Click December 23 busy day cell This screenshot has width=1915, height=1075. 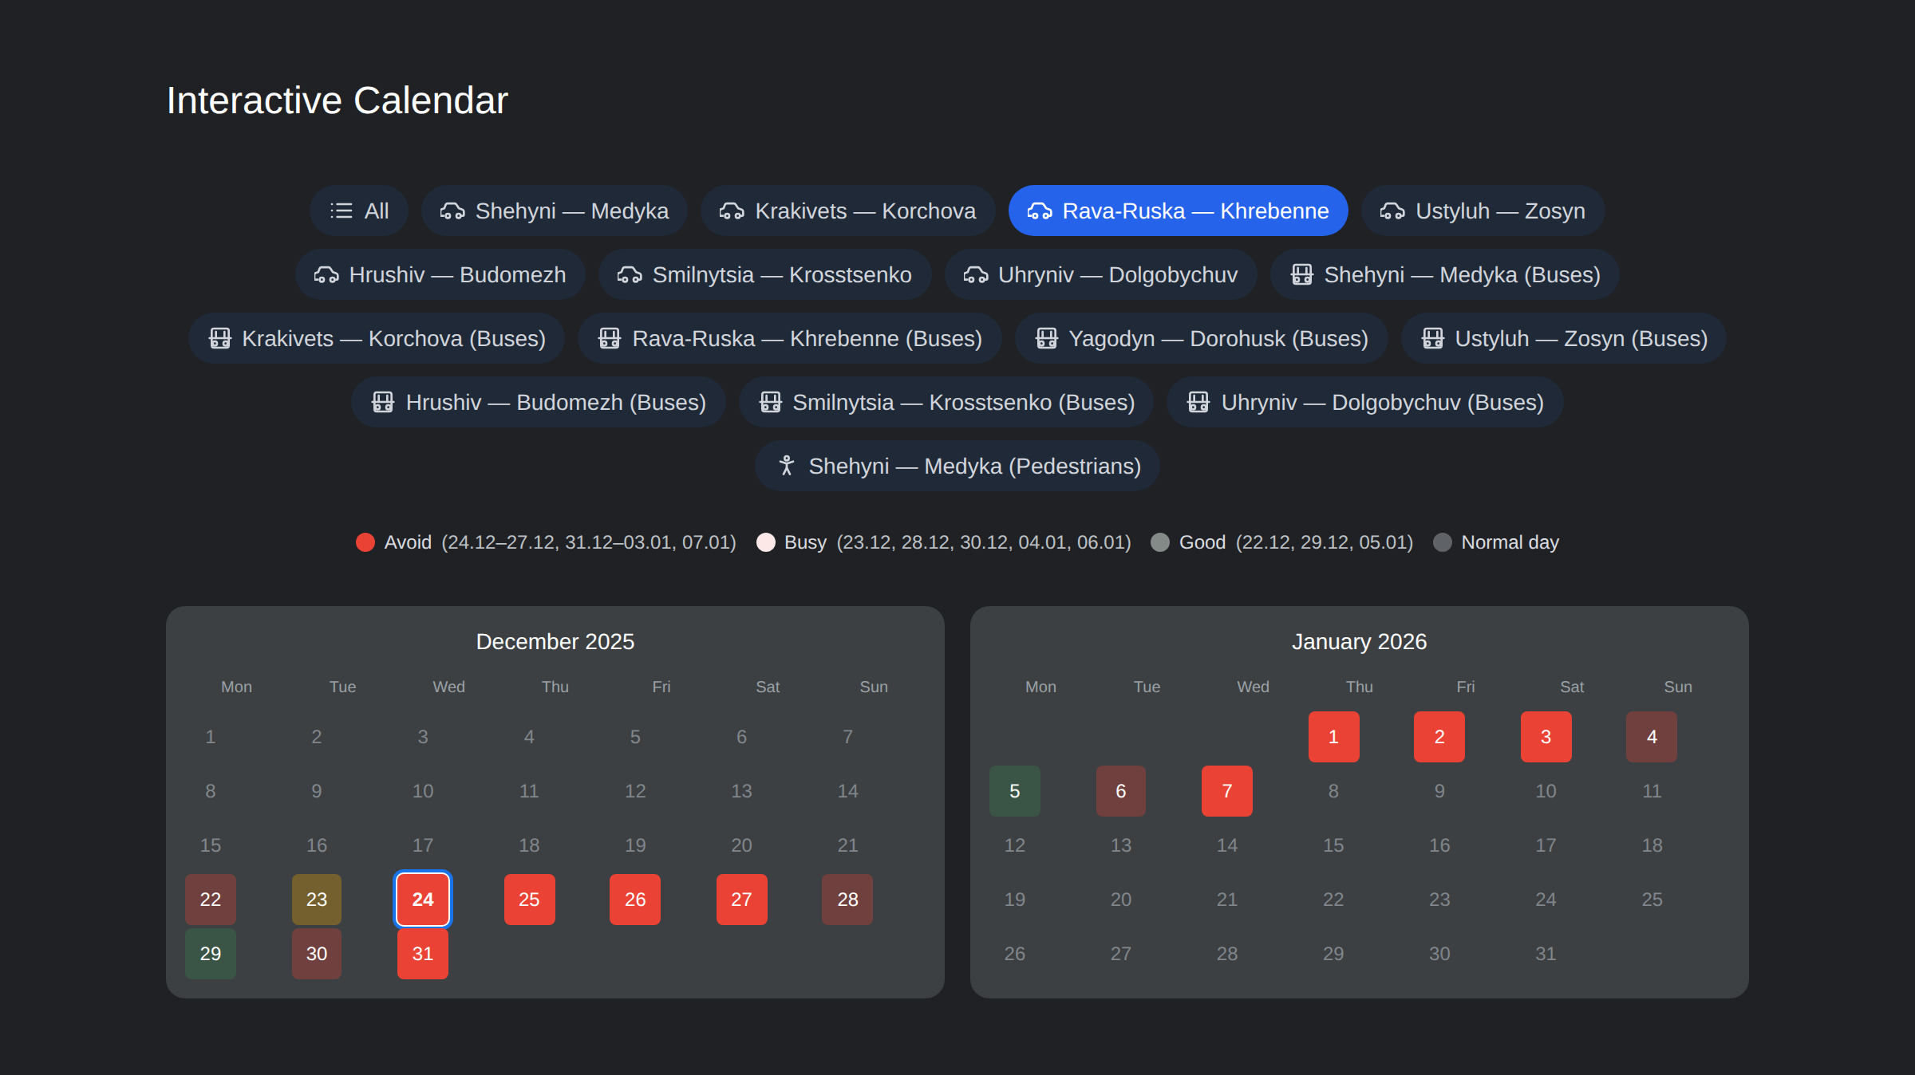[317, 900]
